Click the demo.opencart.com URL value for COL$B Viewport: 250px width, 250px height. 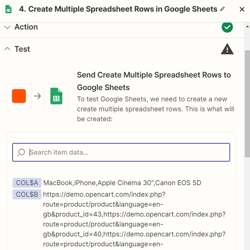(134, 219)
